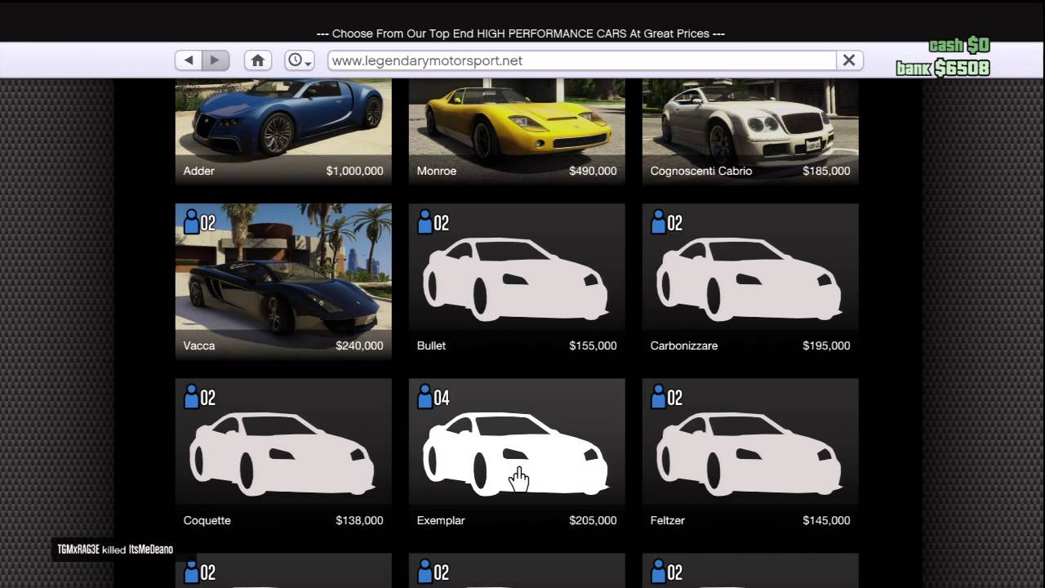Click the TGMxRAG3E killed ItsMeDeano feed message
1045x588 pixels.
(115, 550)
